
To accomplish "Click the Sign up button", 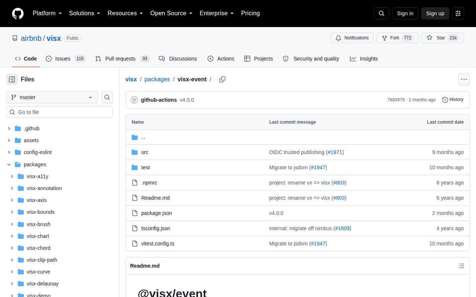I will (x=435, y=13).
